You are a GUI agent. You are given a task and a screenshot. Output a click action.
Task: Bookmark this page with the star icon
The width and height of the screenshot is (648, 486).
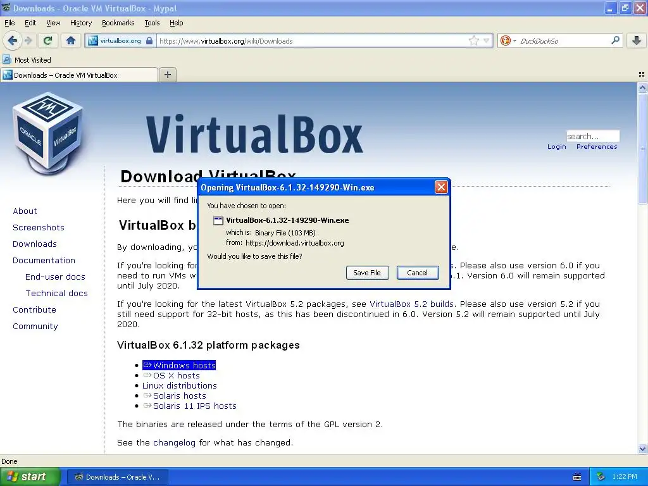tap(473, 40)
